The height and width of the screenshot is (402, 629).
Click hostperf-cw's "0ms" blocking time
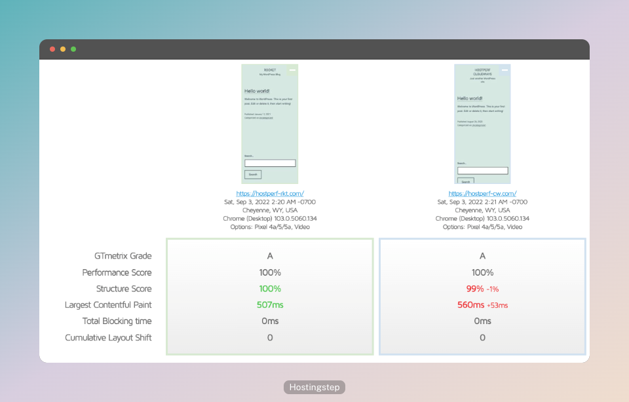482,321
